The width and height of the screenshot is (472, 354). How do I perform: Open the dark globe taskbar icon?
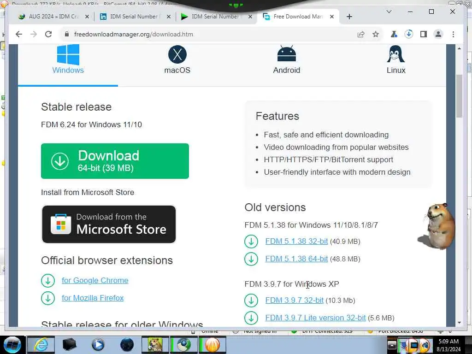click(x=127, y=345)
